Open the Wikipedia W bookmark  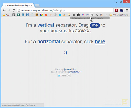pos(92,15)
